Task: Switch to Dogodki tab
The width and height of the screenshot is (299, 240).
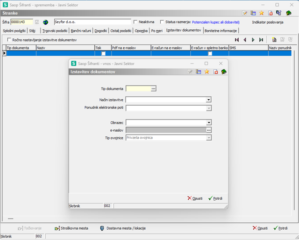Action: point(100,31)
